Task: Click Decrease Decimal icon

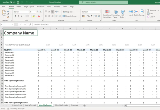Action: pyautogui.click(x=99, y=16)
